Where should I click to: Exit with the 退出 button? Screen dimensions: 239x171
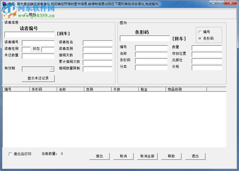point(195,156)
